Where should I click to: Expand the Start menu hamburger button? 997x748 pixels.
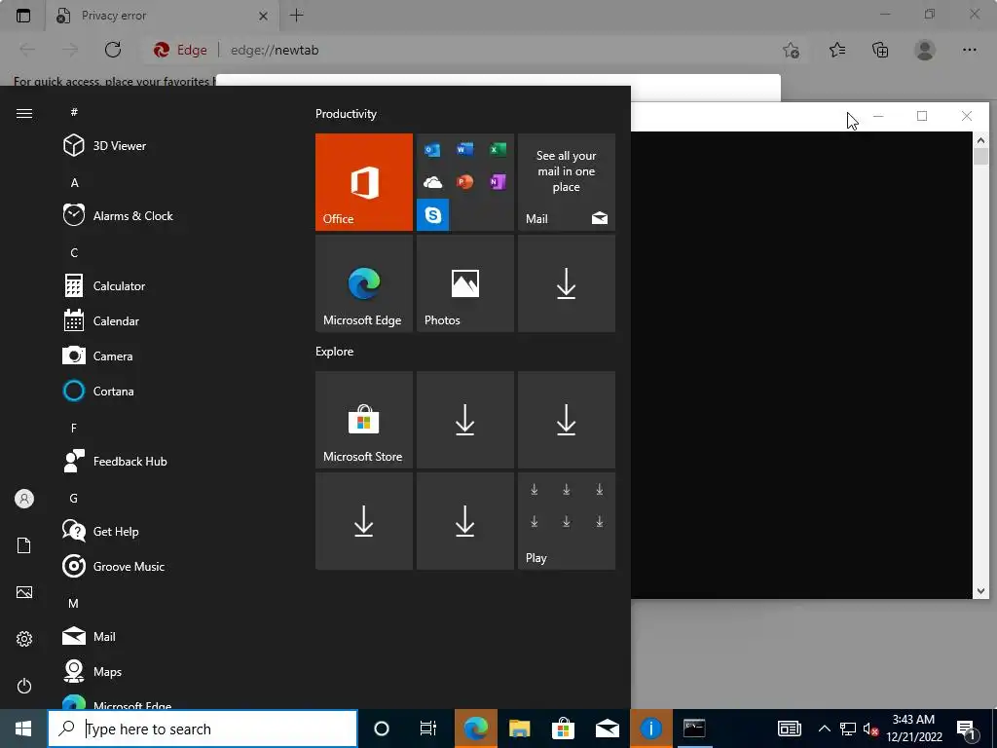coord(24,113)
